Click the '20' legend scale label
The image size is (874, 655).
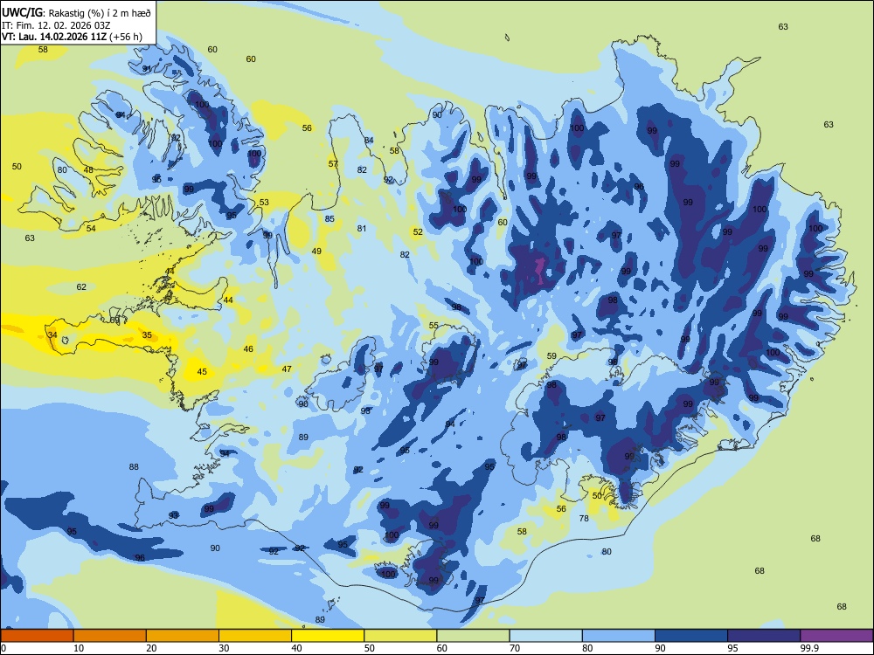pyautogui.click(x=151, y=648)
